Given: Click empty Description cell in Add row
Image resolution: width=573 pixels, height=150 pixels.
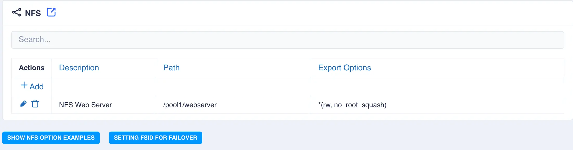Looking at the screenshot, I should pos(104,87).
